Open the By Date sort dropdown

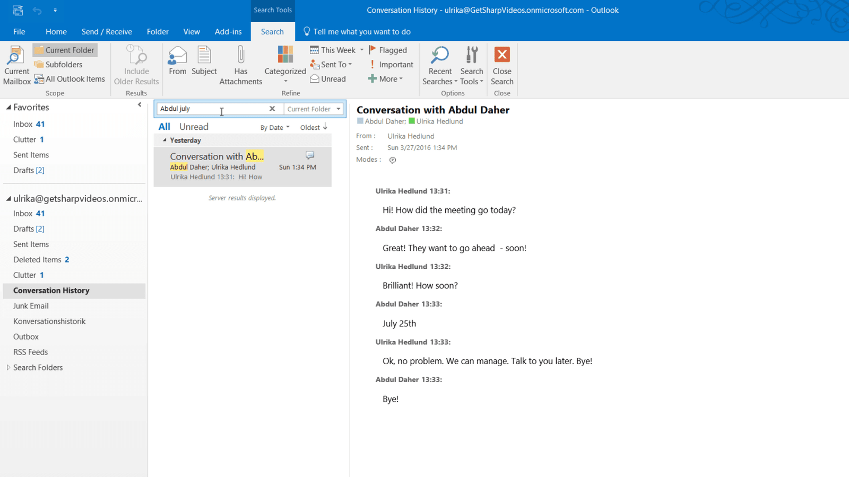pyautogui.click(x=275, y=128)
